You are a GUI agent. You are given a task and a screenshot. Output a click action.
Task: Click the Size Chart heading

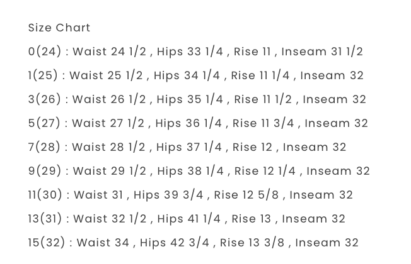click(59, 28)
